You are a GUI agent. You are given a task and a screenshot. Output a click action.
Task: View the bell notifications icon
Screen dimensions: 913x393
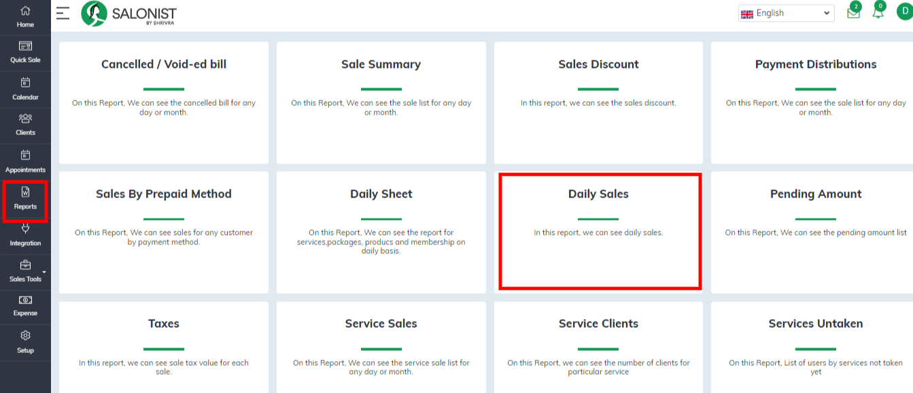[878, 12]
